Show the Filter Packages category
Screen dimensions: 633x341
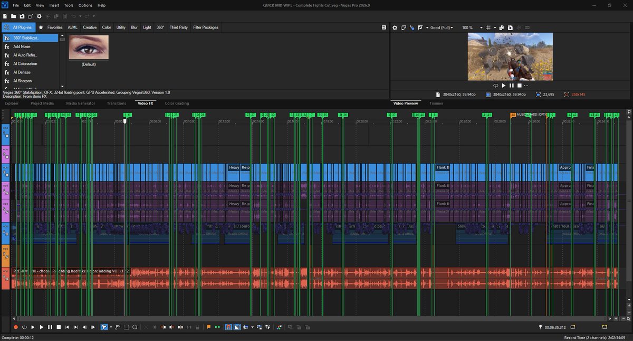point(206,27)
